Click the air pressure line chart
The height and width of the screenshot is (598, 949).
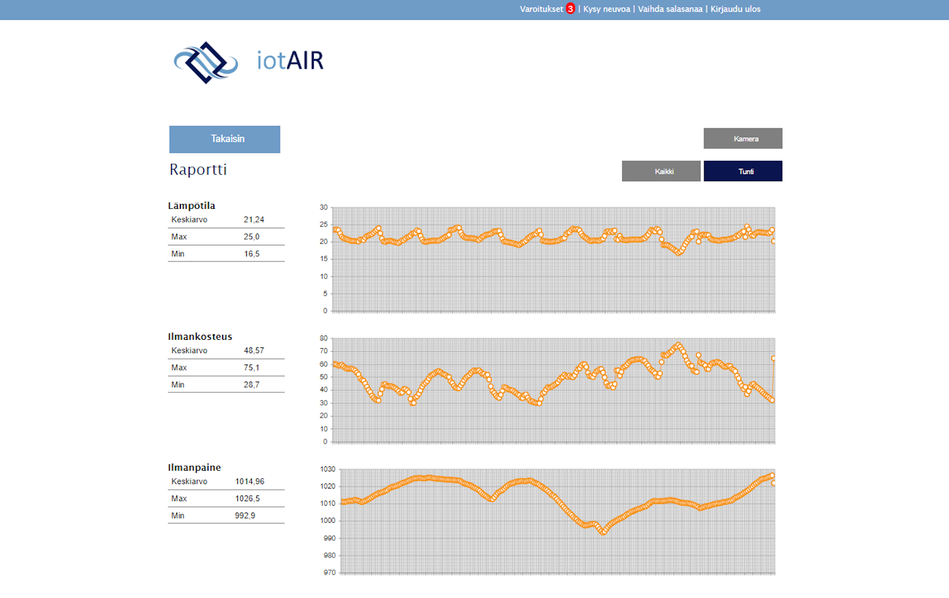pyautogui.click(x=547, y=521)
